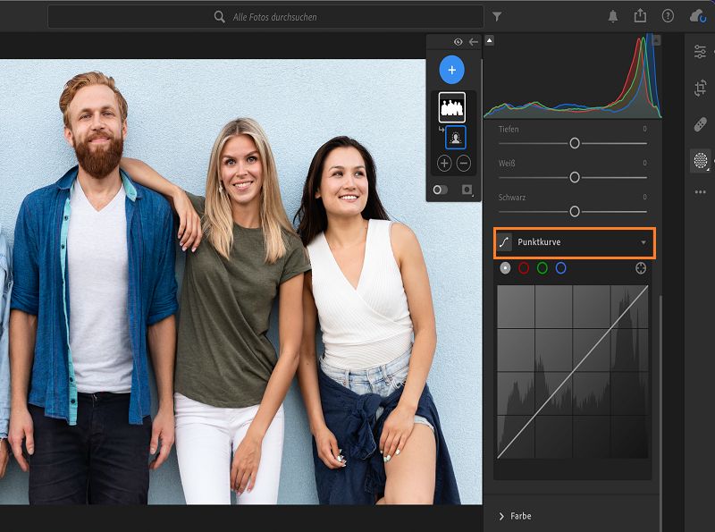Open the notifications bell

(613, 16)
